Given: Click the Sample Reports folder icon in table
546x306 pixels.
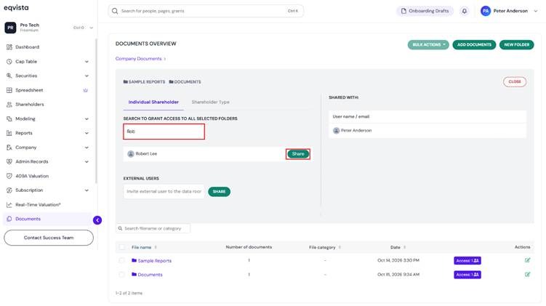Looking at the screenshot, I should click(x=134, y=260).
